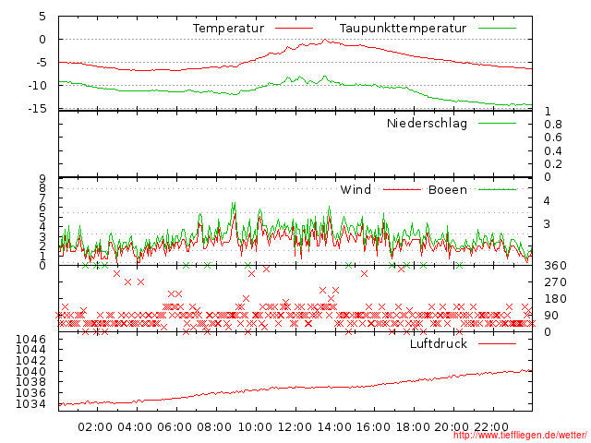
Task: Click the 08:00 time axis label
Action: tap(214, 427)
